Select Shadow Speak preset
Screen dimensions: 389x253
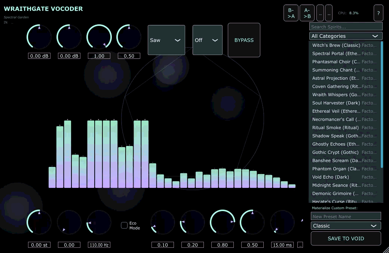(345, 135)
